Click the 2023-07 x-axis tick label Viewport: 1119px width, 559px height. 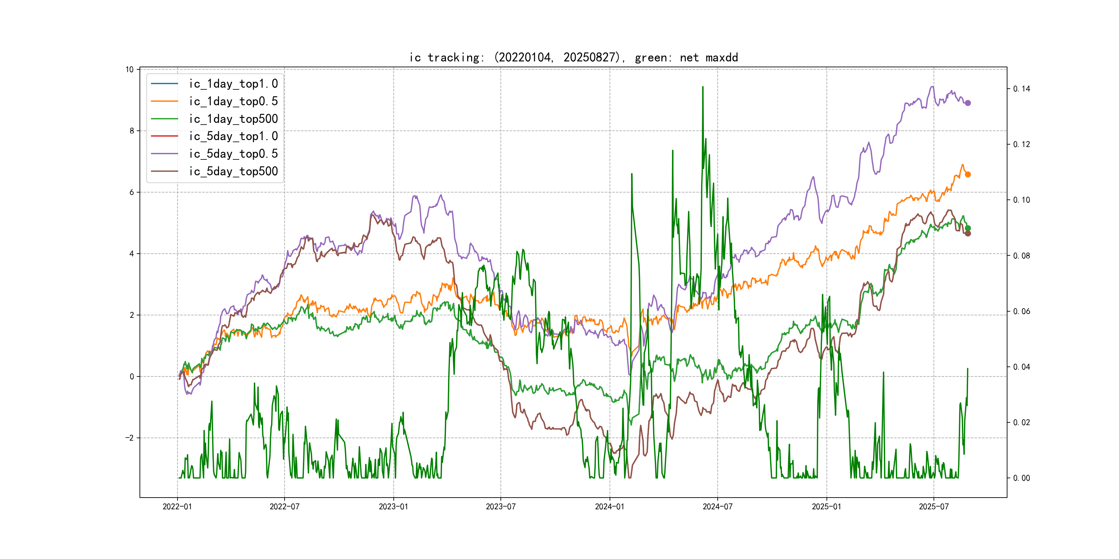[500, 507]
